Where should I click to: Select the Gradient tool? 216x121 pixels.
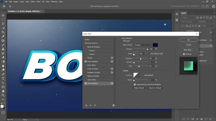3,62
